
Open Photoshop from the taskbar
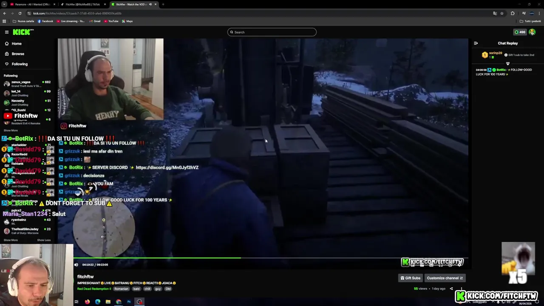click(x=129, y=302)
